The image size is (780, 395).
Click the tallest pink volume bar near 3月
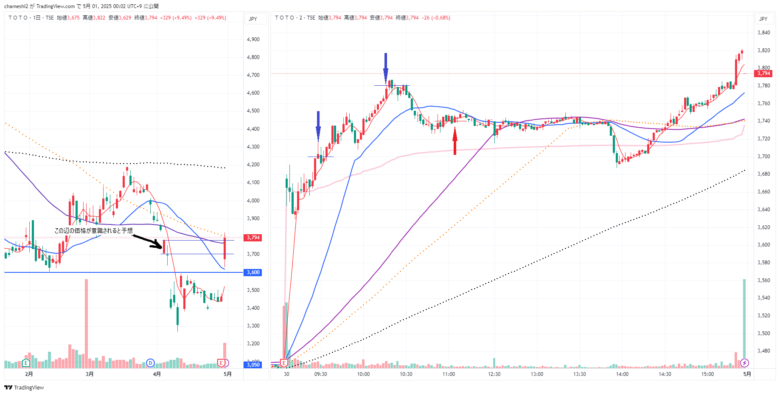[x=87, y=323]
